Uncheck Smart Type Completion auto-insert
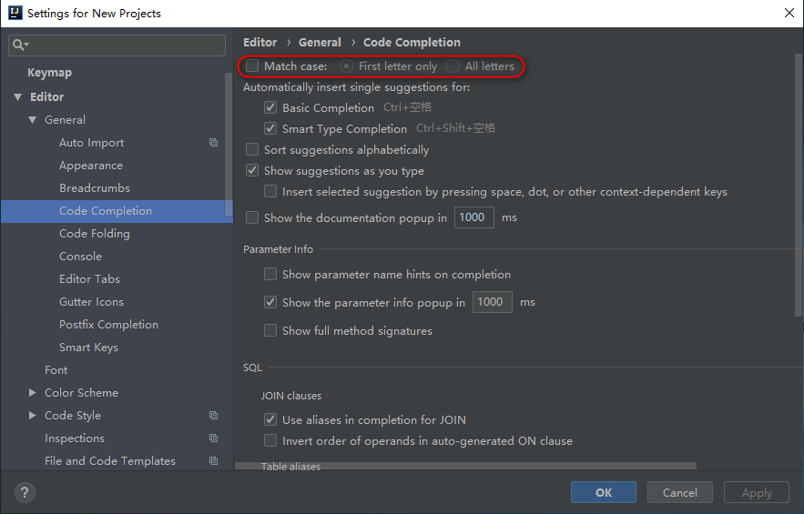 click(x=270, y=128)
